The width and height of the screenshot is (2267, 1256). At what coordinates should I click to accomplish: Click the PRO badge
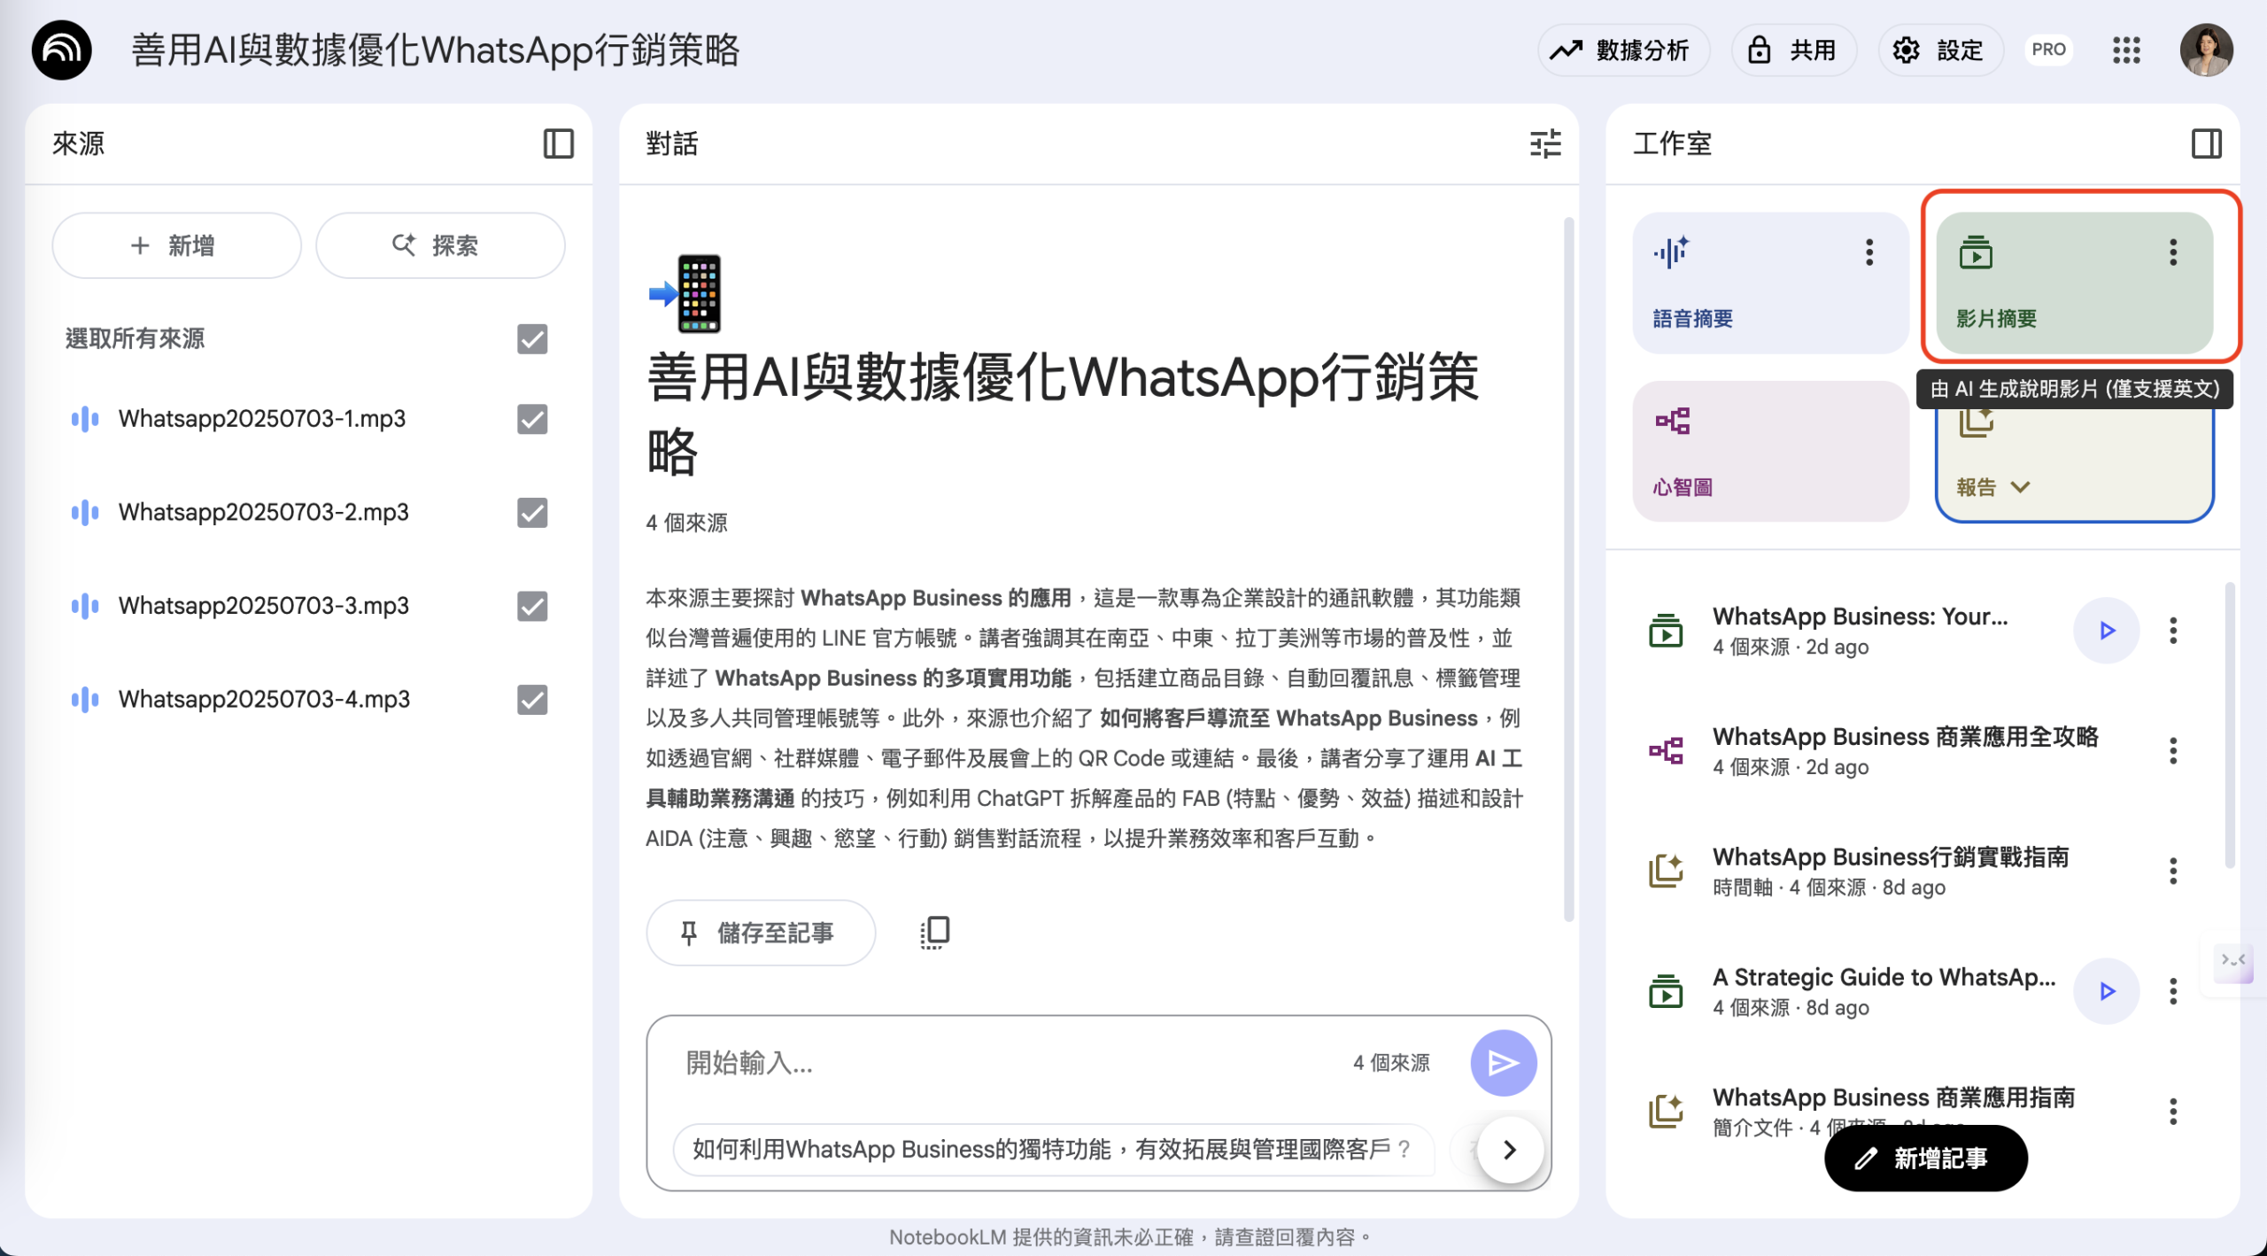tap(2048, 50)
